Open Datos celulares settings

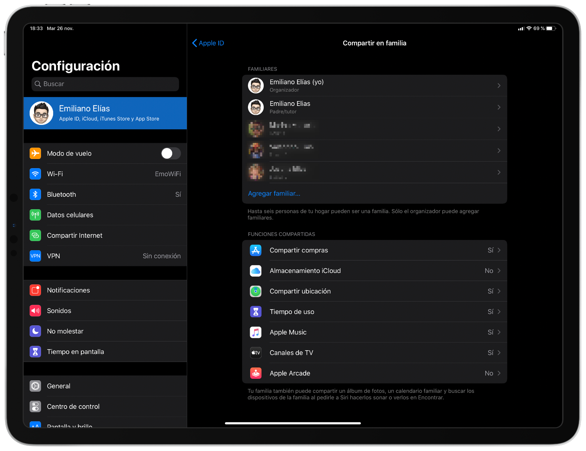tap(105, 215)
